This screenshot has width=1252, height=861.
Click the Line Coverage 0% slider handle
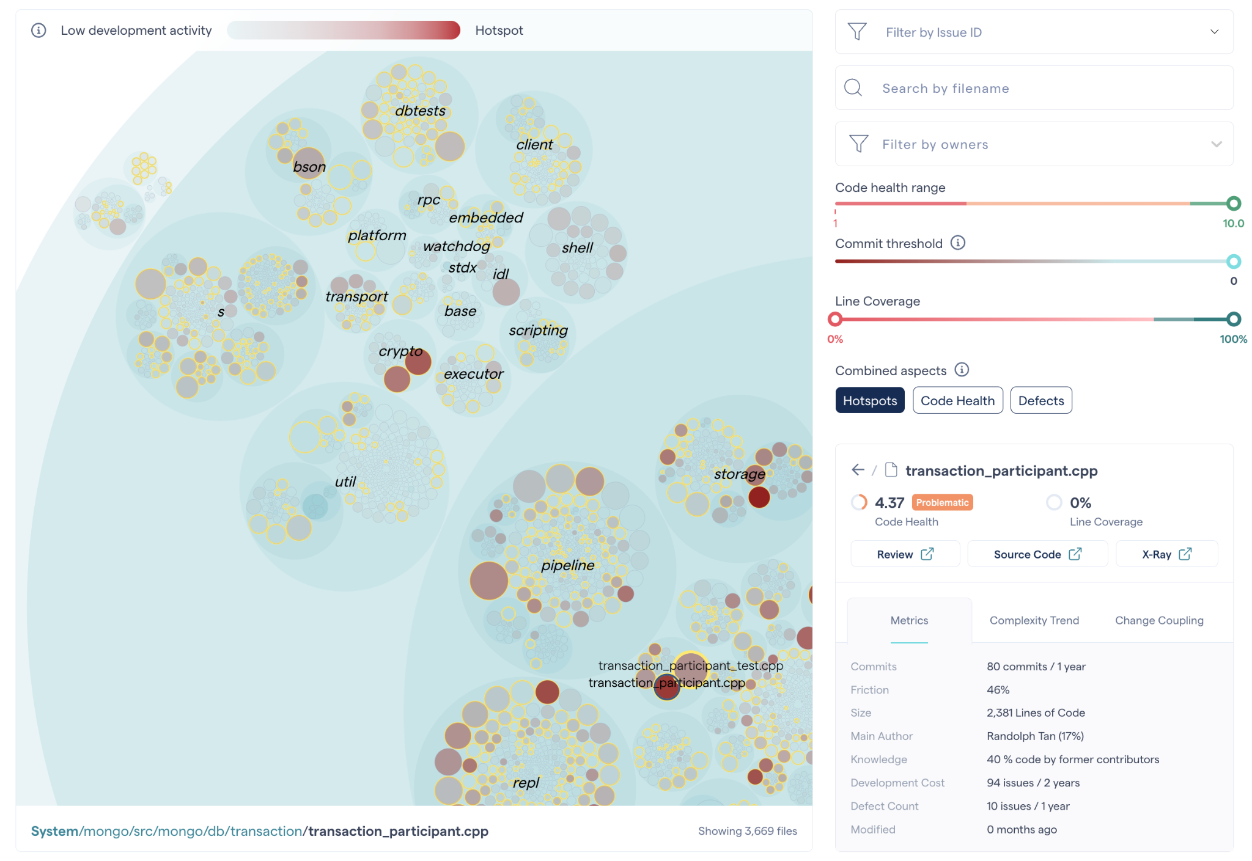(x=835, y=319)
